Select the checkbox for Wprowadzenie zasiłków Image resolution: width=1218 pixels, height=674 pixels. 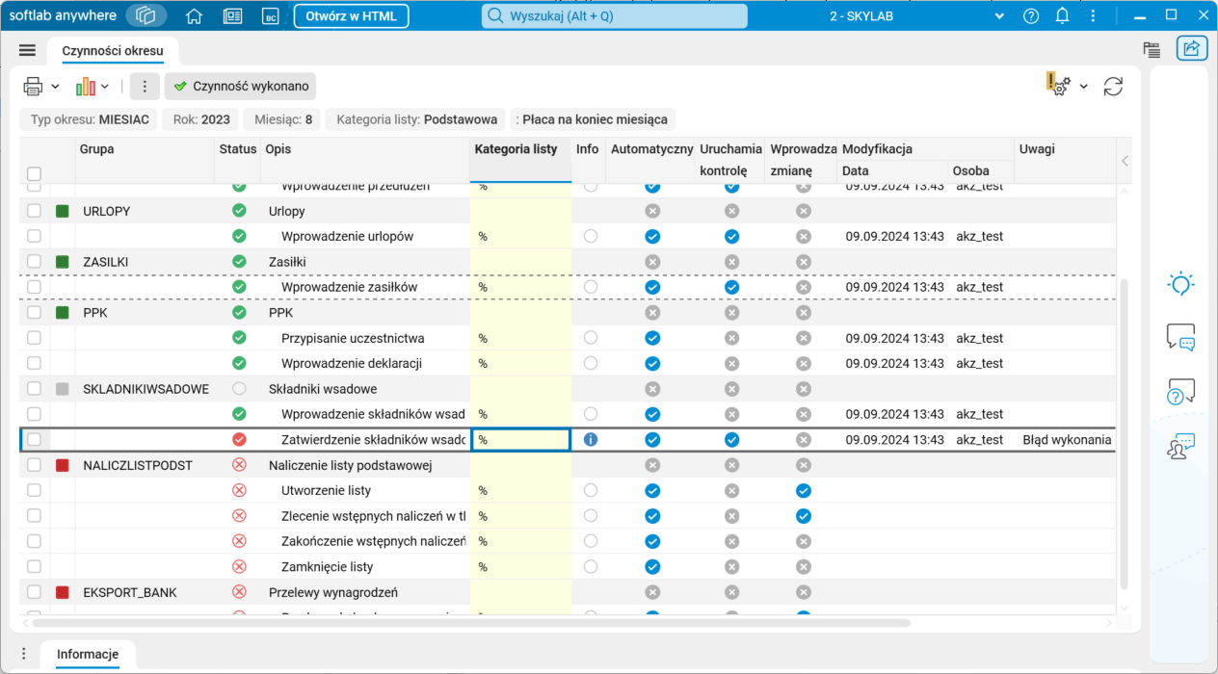35,286
